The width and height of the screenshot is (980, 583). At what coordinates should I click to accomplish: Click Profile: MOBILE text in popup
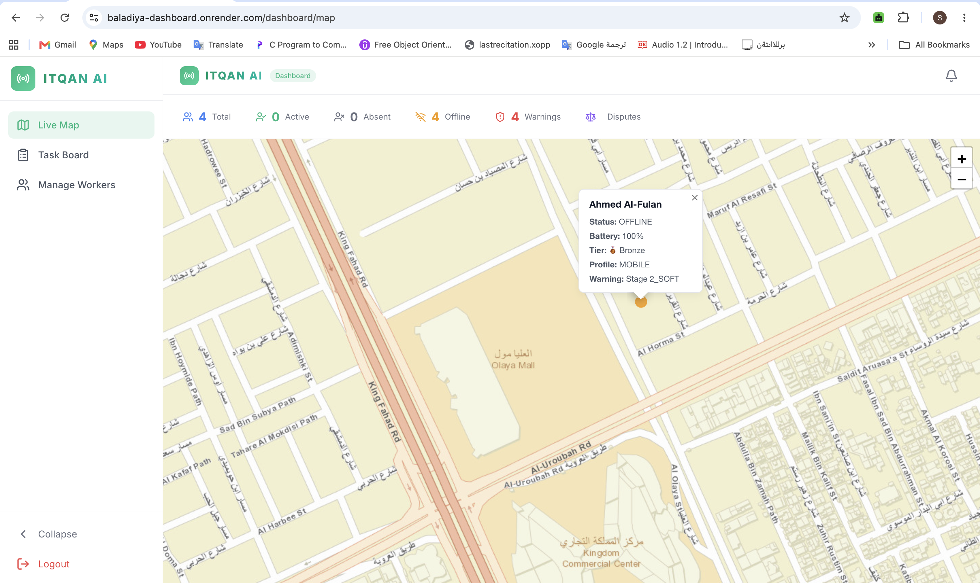pos(619,265)
